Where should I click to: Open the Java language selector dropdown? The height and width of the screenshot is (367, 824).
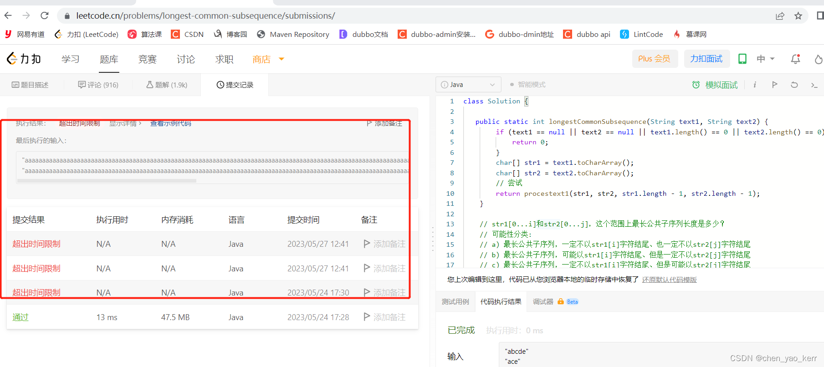tap(468, 85)
